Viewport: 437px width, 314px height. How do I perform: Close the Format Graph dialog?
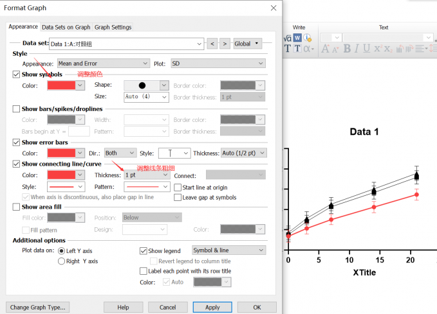point(274,8)
